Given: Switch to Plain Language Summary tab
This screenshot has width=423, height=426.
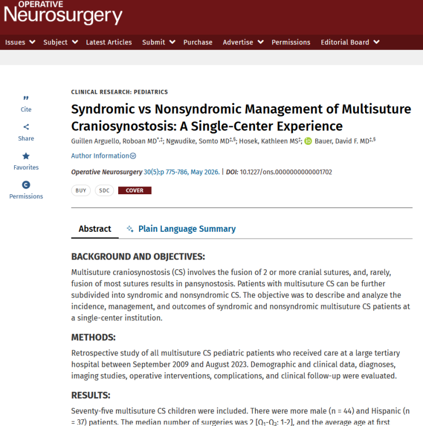Looking at the screenshot, I should [187, 229].
